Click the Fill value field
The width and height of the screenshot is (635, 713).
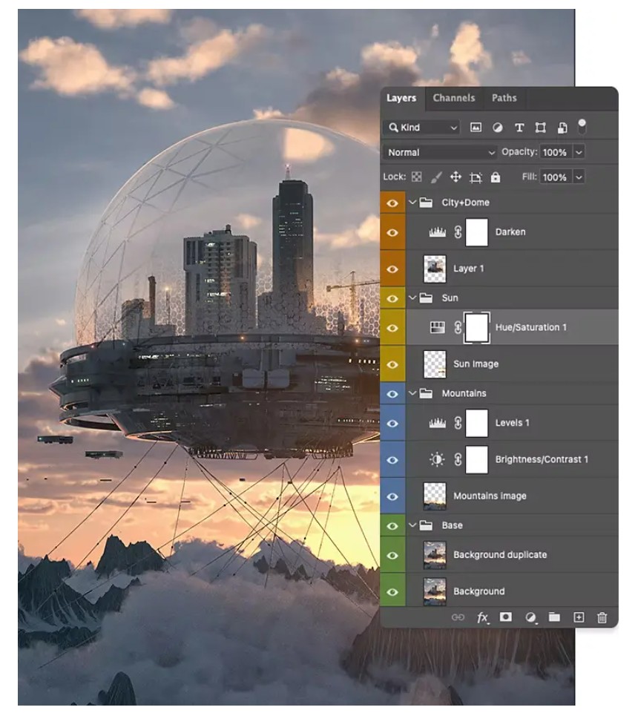point(555,177)
